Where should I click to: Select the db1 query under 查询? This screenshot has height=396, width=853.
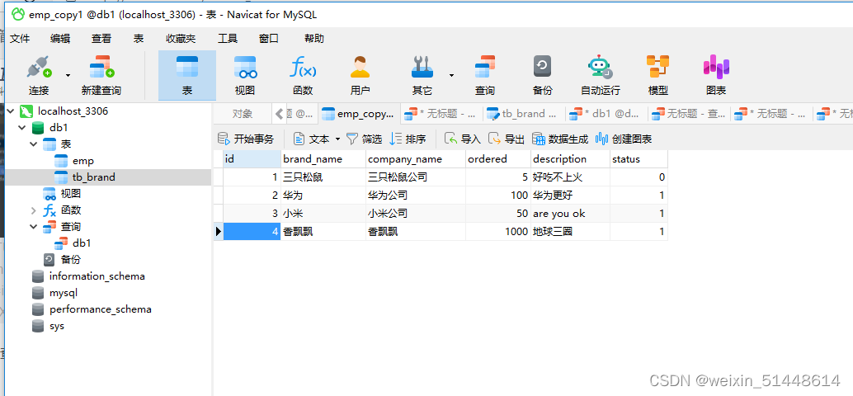[x=82, y=243]
